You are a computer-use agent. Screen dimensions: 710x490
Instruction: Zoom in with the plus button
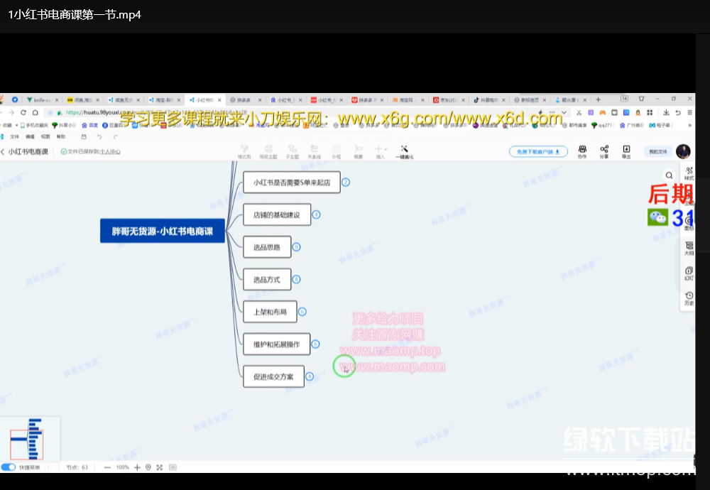click(x=137, y=467)
